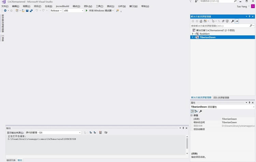Click Collapse All icon in Solution Explorer
This screenshot has width=256, height=162.
pos(223,21)
